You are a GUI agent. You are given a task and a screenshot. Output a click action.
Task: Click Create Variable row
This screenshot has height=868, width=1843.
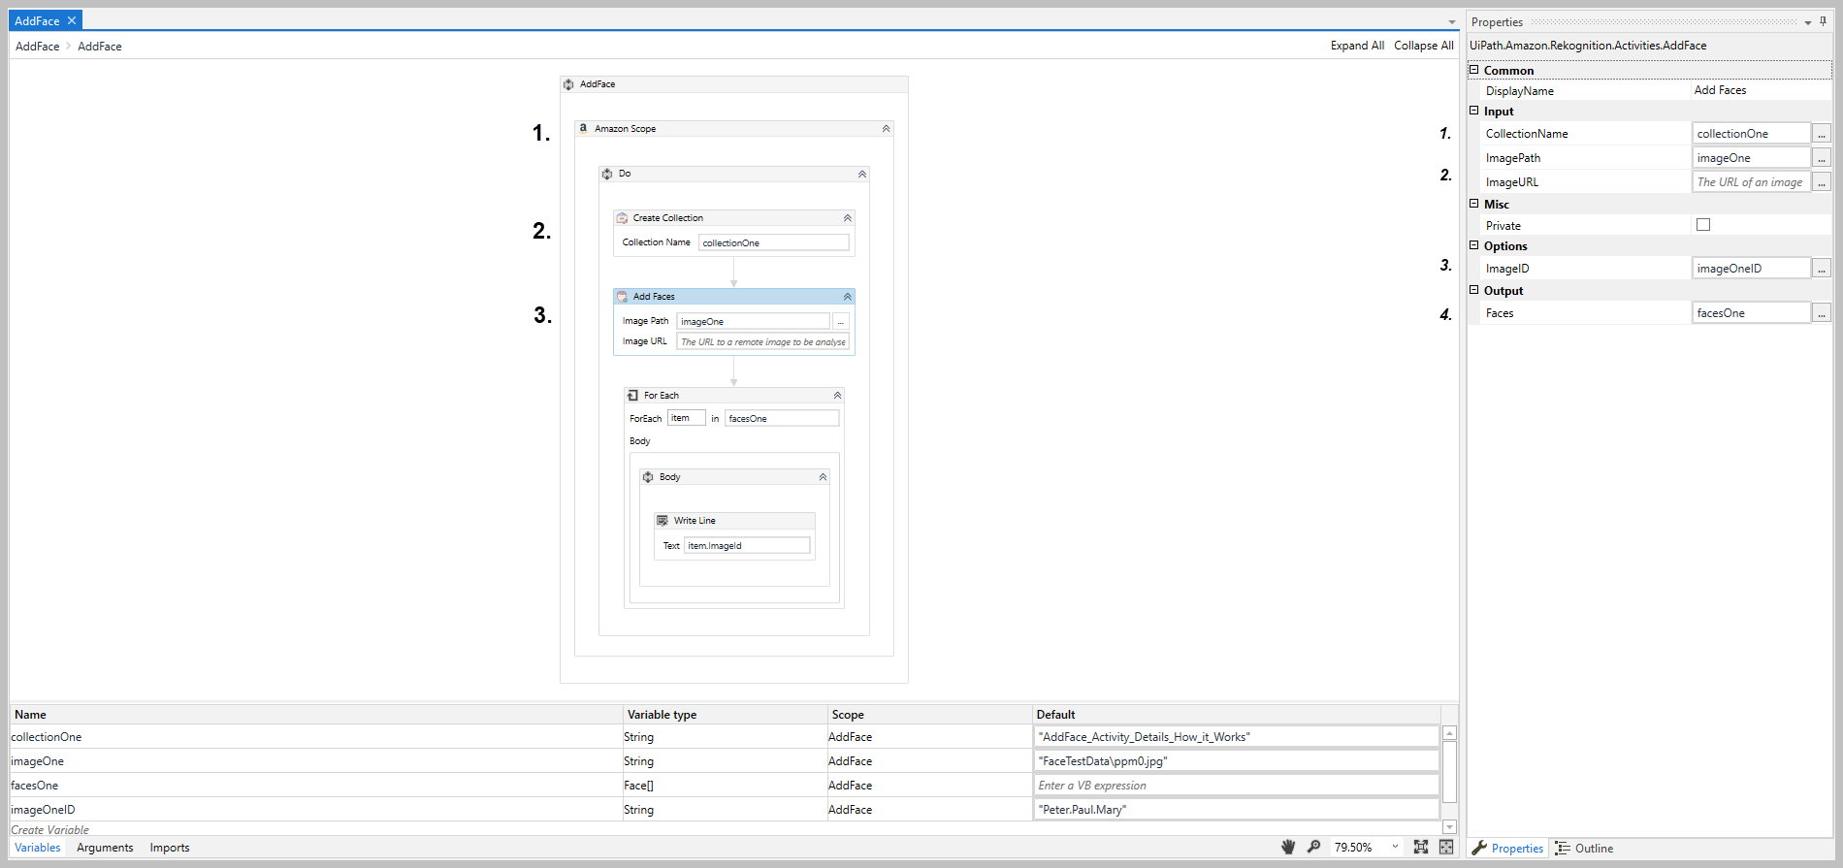(x=49, y=830)
